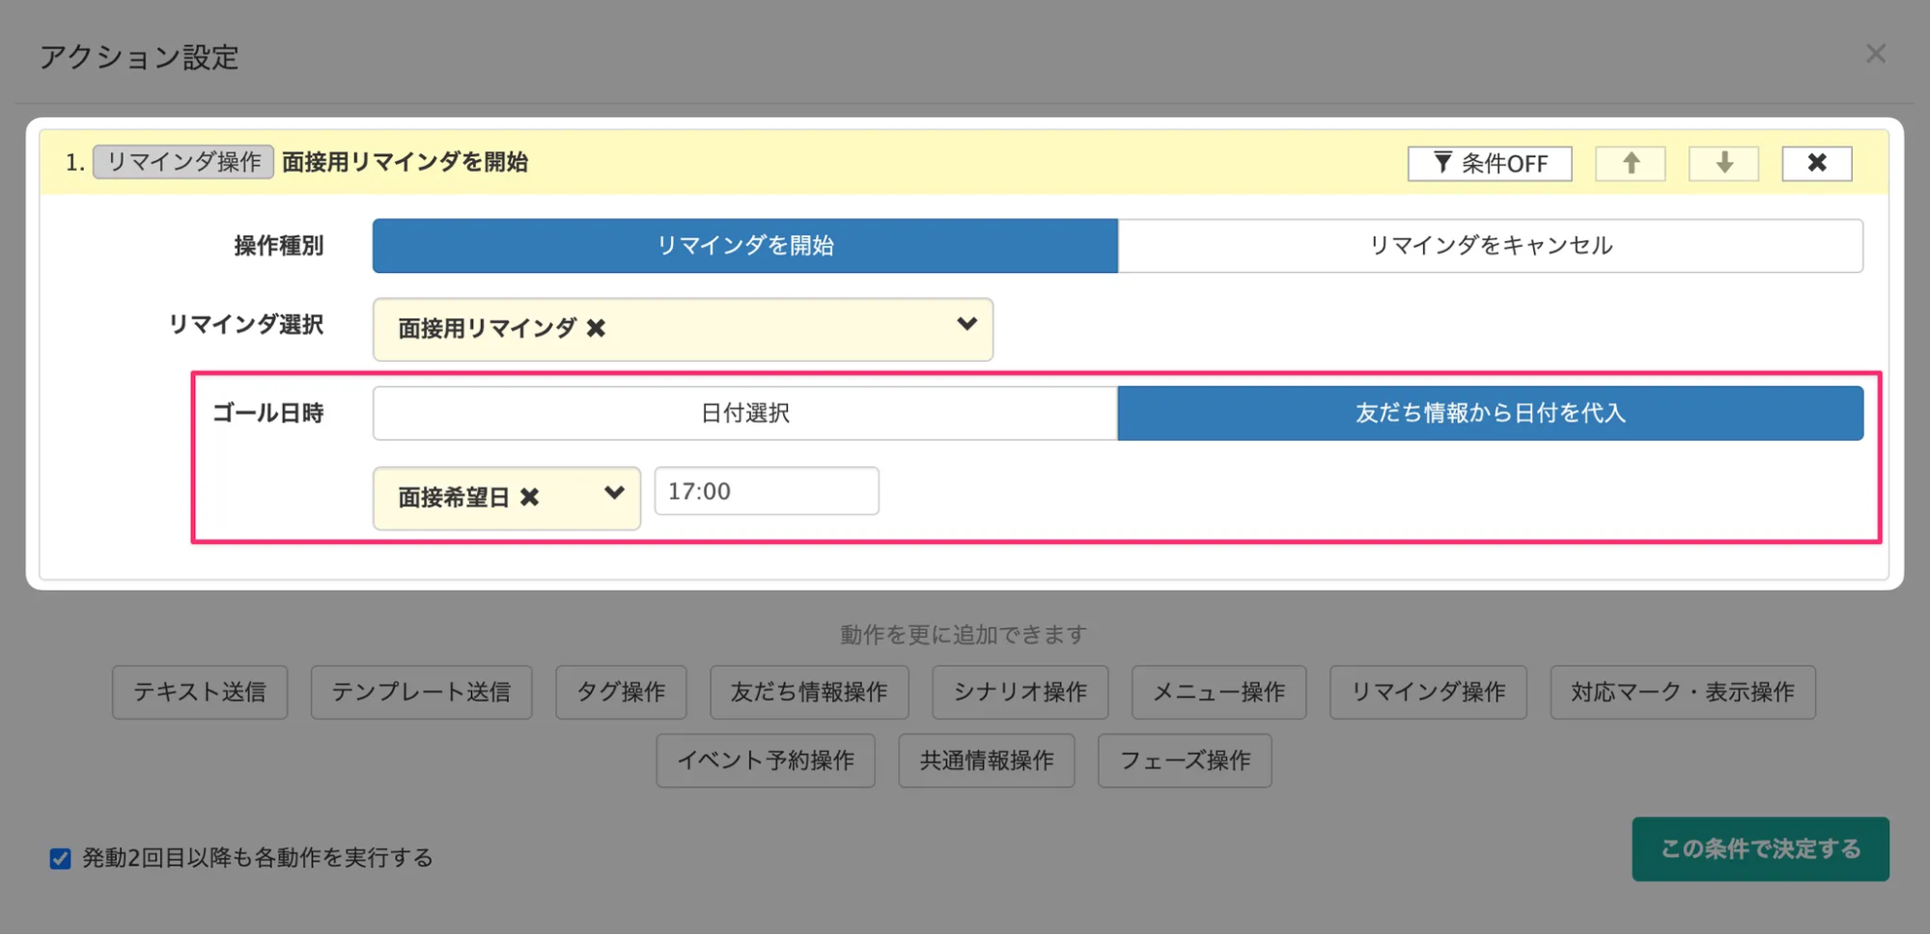The height and width of the screenshot is (935, 1930).
Task: Switch ゴール日時 to 日付選択 mode
Action: (743, 412)
